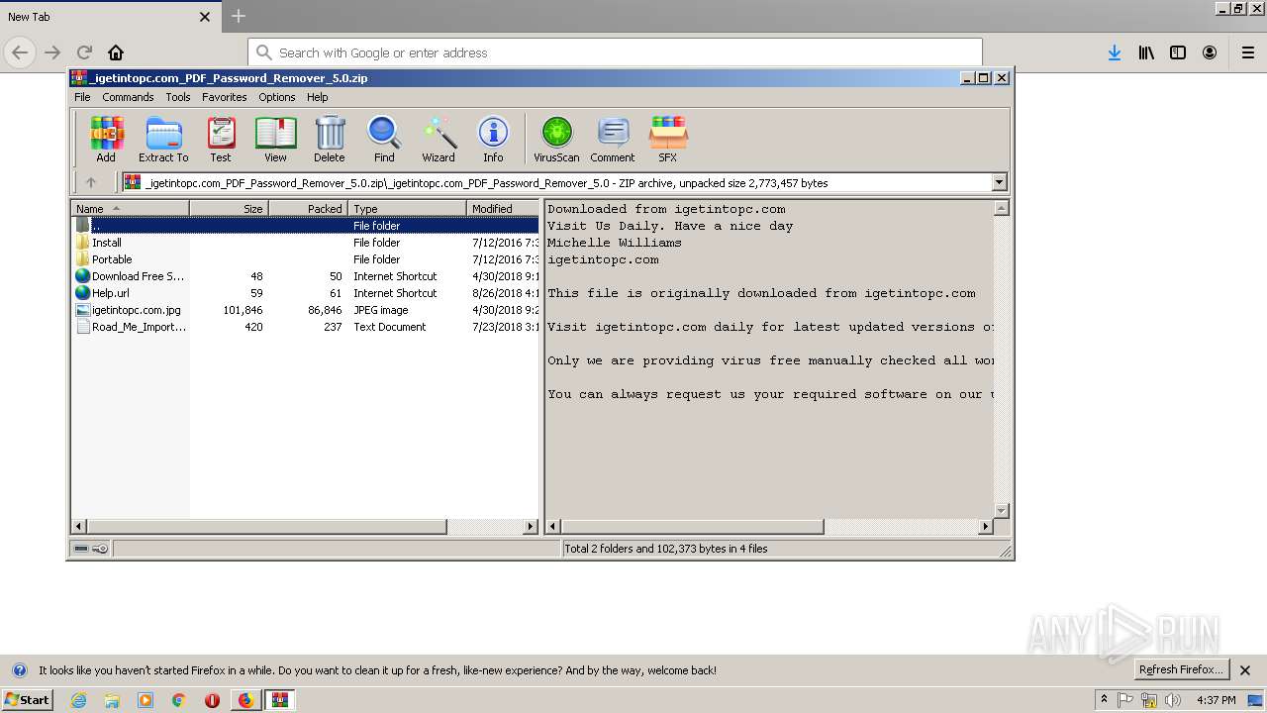This screenshot has height=713, width=1267.
Task: Close the New Tab tab
Action: tap(205, 17)
